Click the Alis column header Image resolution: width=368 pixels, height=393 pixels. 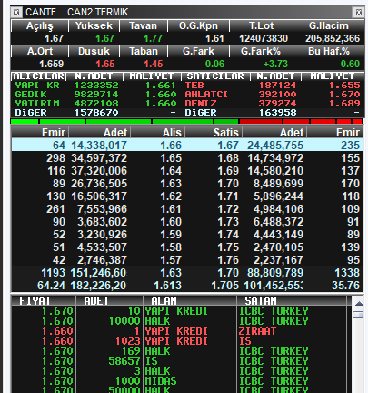pos(158,133)
